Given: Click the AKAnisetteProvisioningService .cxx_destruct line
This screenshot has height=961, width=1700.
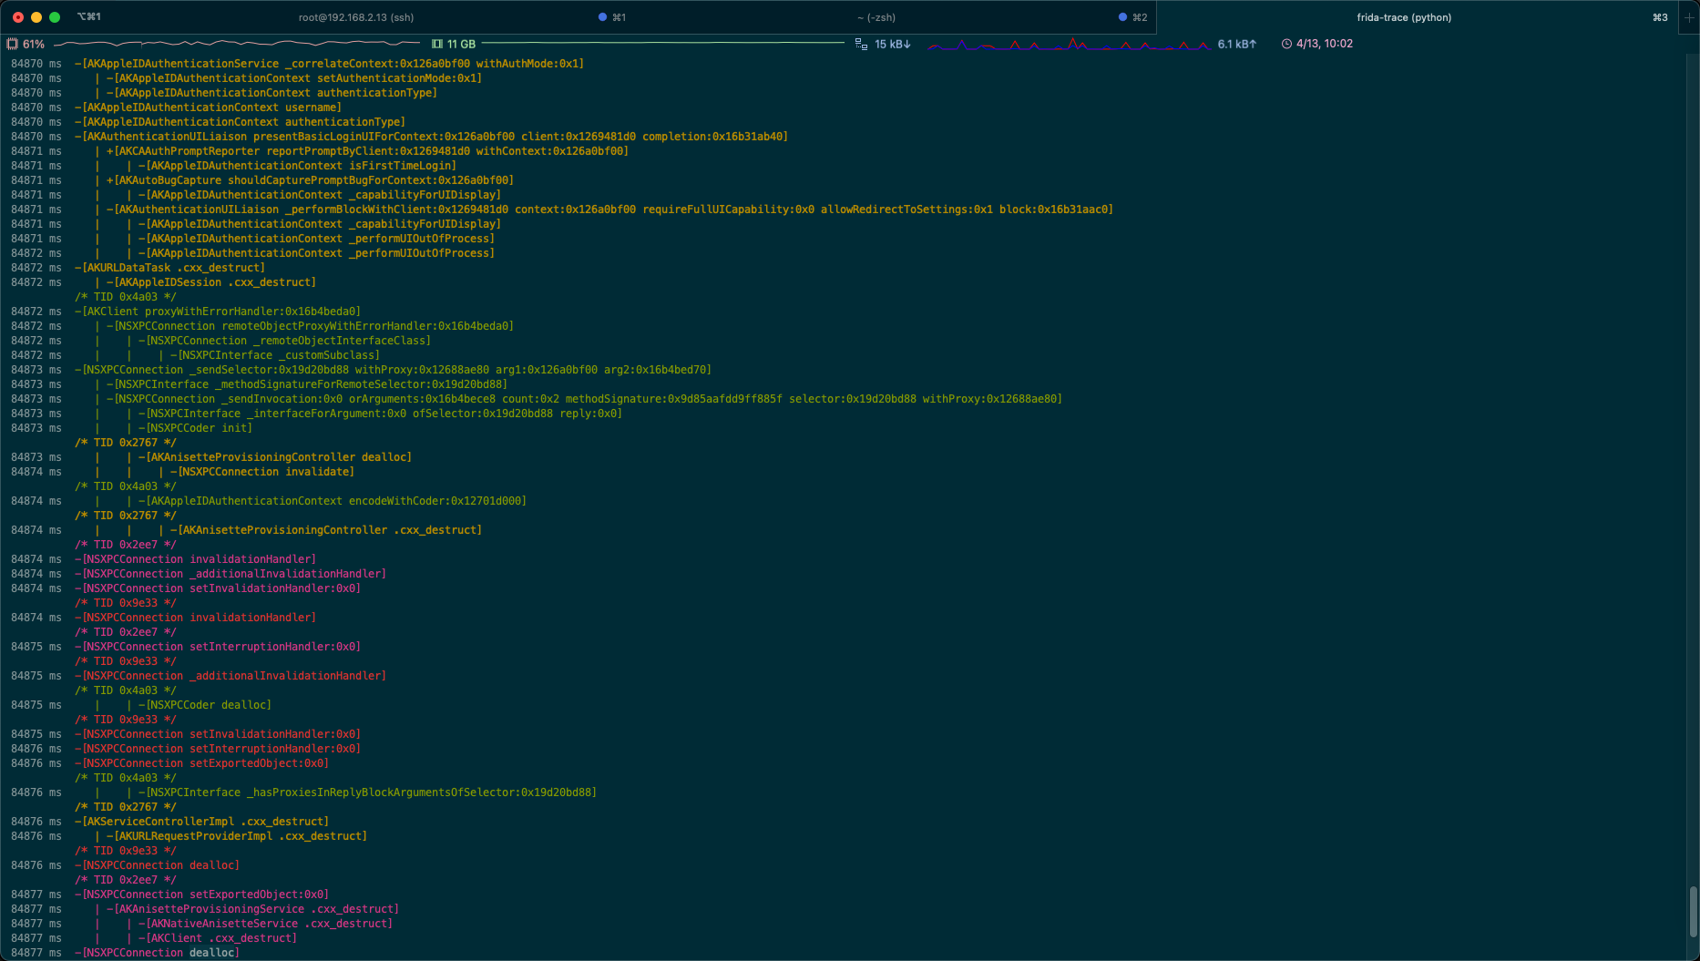Looking at the screenshot, I should coord(252,909).
